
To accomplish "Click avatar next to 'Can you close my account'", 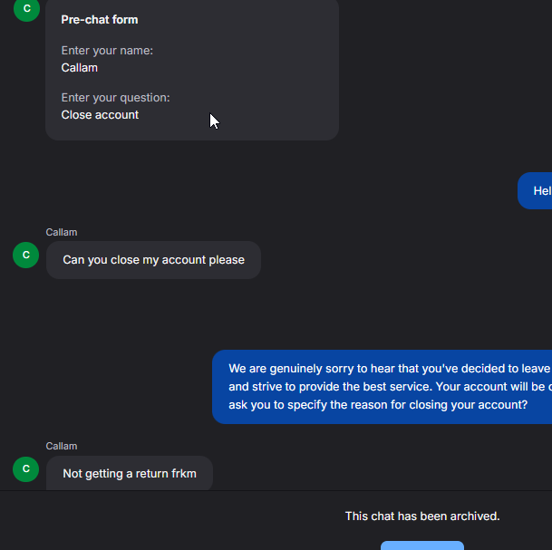I will click(26, 256).
